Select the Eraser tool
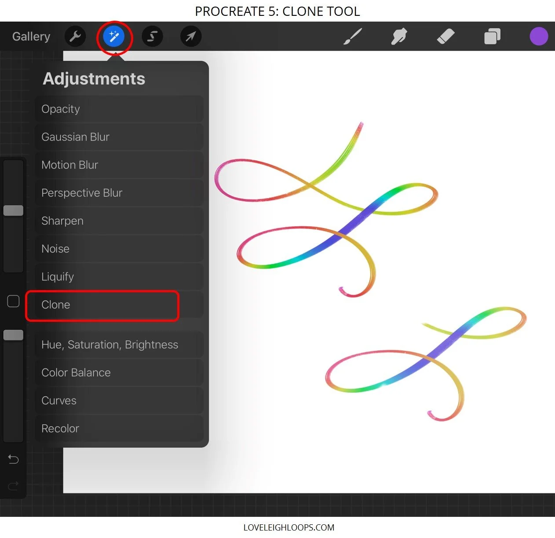 [x=445, y=36]
